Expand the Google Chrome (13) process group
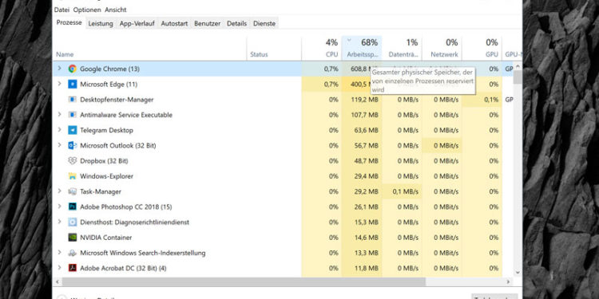 59,69
